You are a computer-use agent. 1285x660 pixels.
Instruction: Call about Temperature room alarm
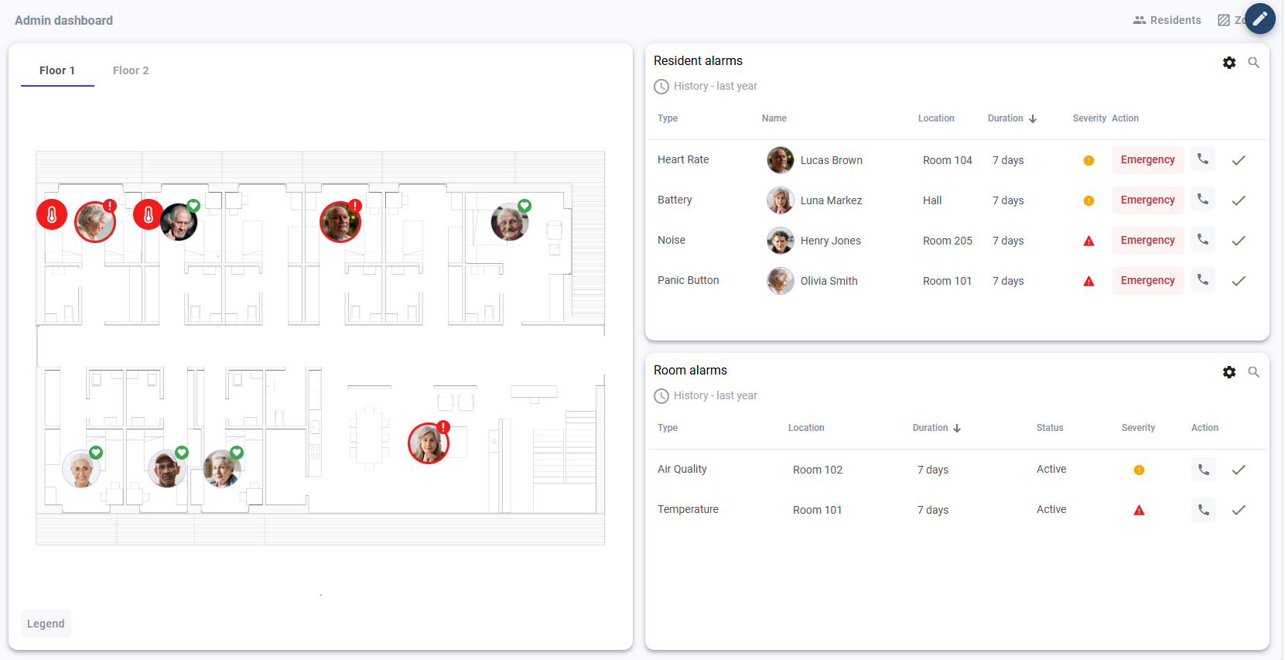(x=1204, y=510)
